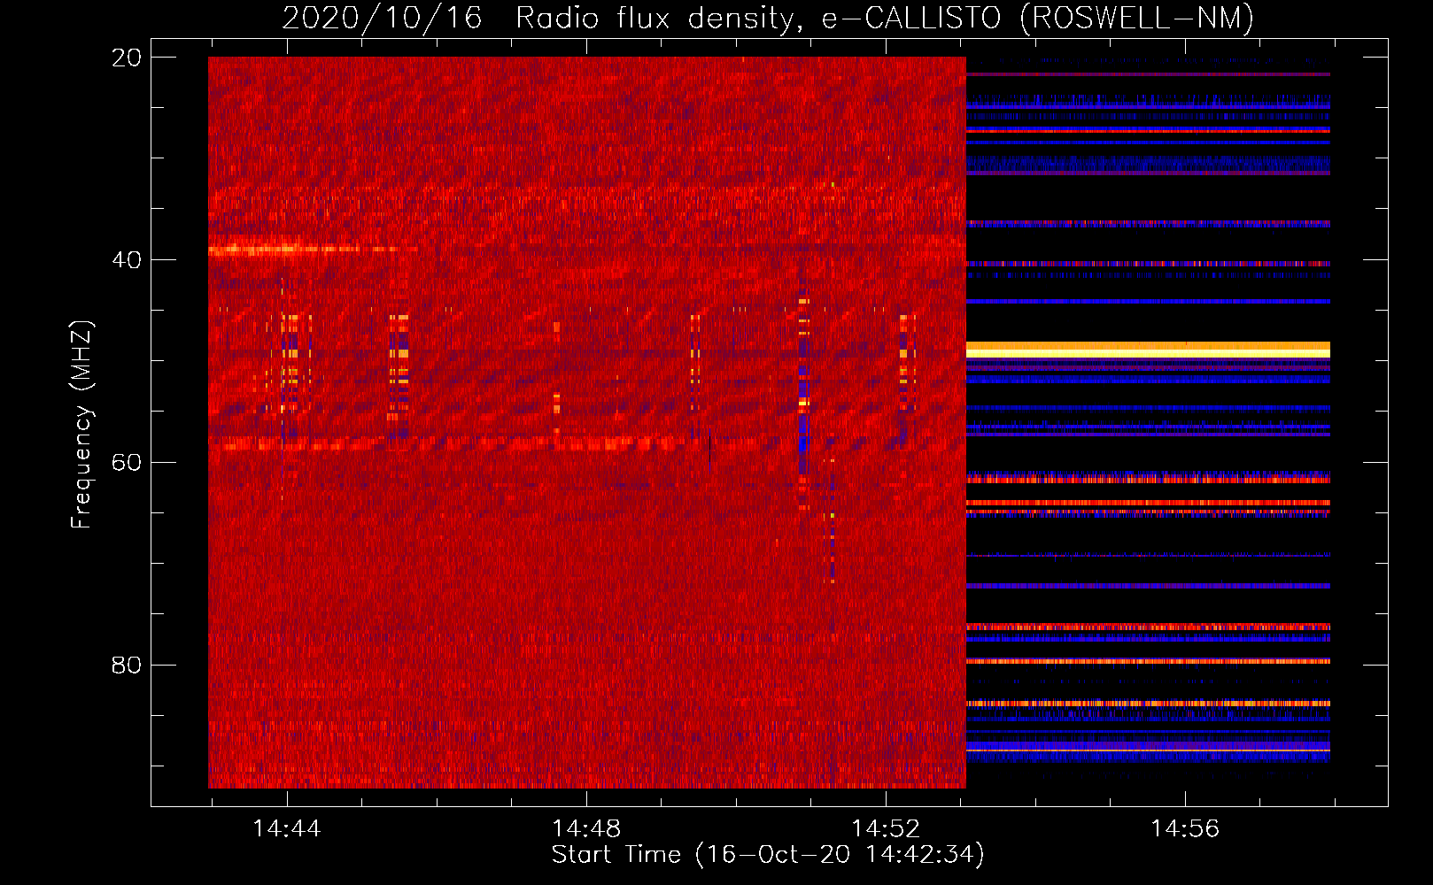
Task: Click the 14:44 time tick label
Action: pyautogui.click(x=286, y=829)
